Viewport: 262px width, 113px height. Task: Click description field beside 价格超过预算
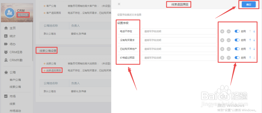click(179, 58)
